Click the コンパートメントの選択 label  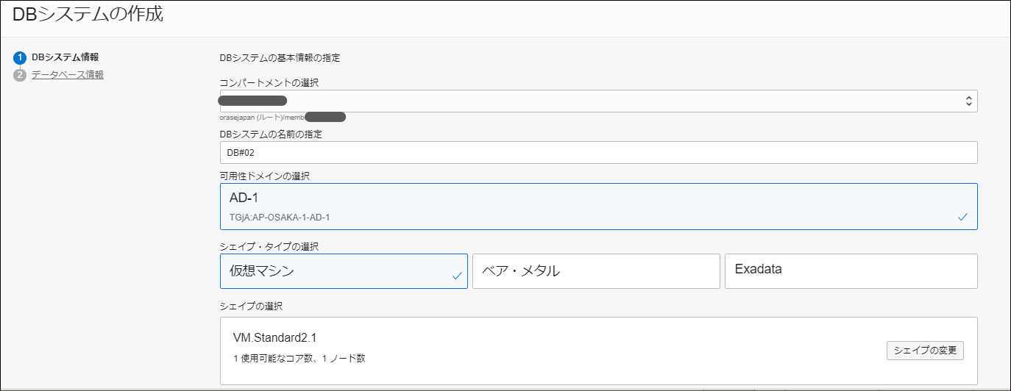tap(269, 83)
